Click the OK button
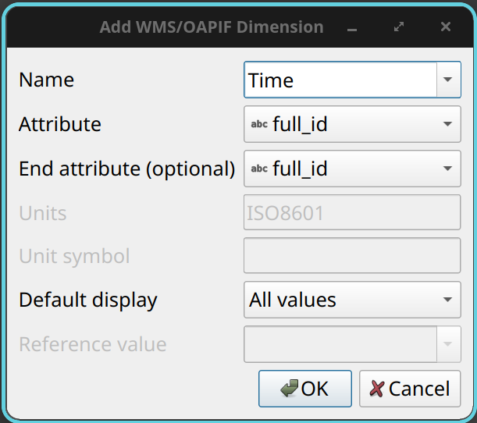Viewport: 477px width, 423px height. 305,389
